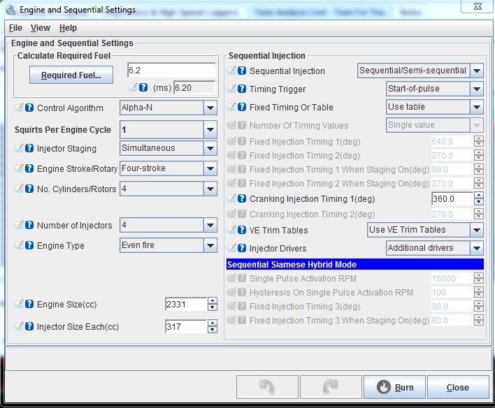
Task: Click the pencil icon beside Injector Staging
Action: (x=20, y=148)
